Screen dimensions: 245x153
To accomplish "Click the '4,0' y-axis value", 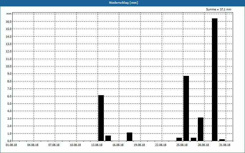I will [9, 111].
